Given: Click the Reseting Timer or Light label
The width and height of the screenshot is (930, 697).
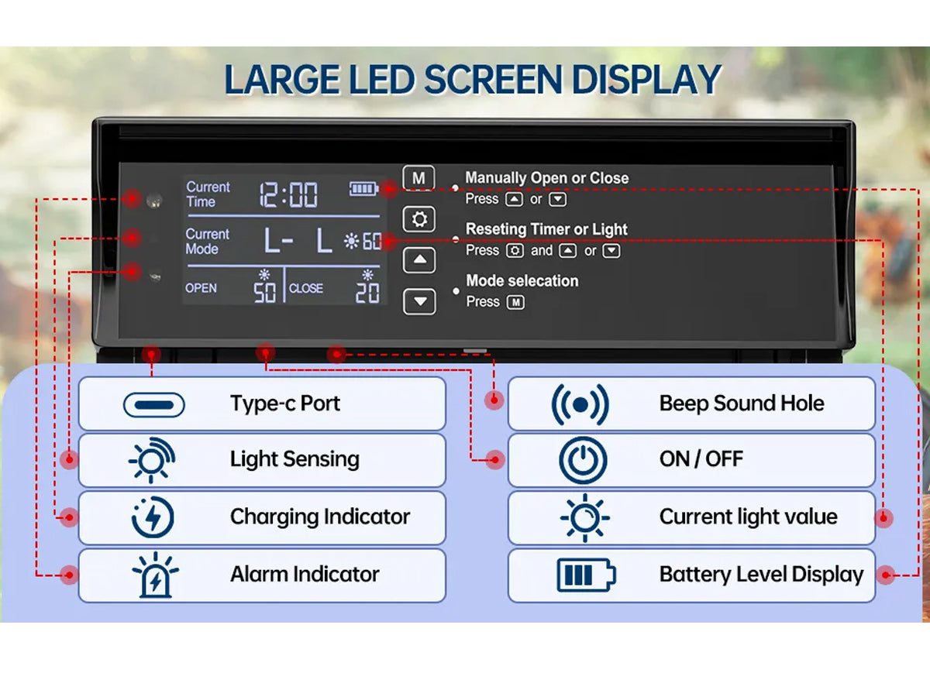Looking at the screenshot, I should 546,229.
